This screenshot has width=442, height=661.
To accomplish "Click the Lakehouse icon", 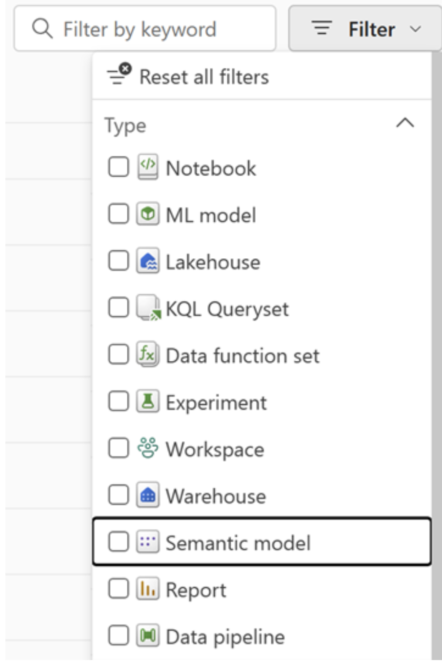I will click(147, 261).
